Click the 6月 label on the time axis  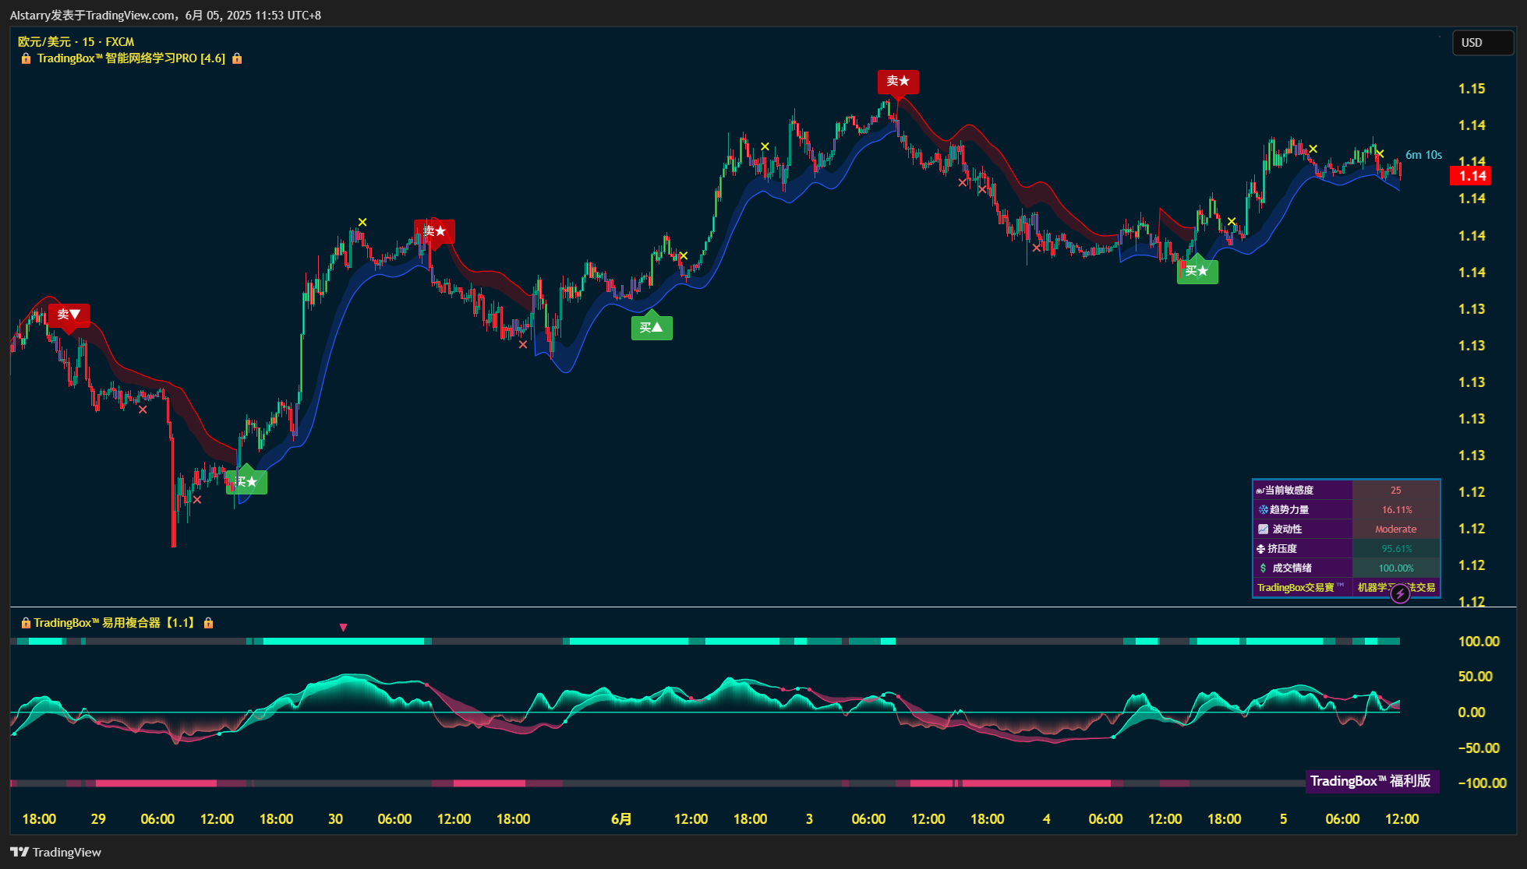tap(621, 819)
